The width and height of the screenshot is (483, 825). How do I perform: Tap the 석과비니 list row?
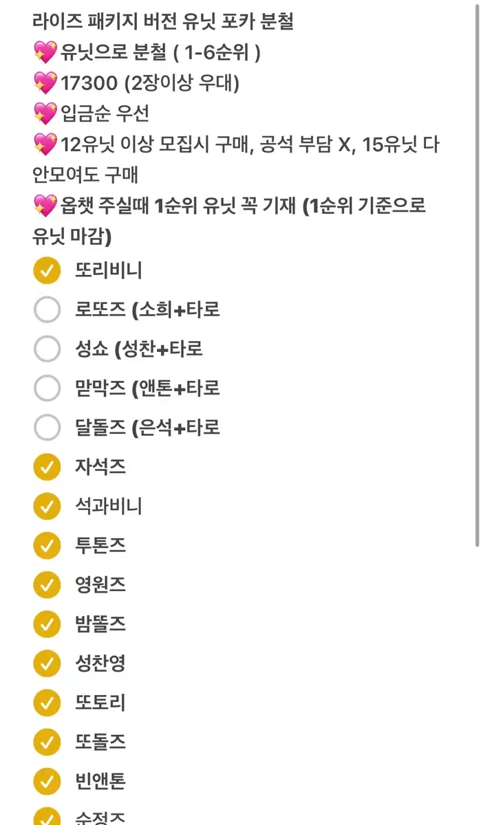(98, 506)
